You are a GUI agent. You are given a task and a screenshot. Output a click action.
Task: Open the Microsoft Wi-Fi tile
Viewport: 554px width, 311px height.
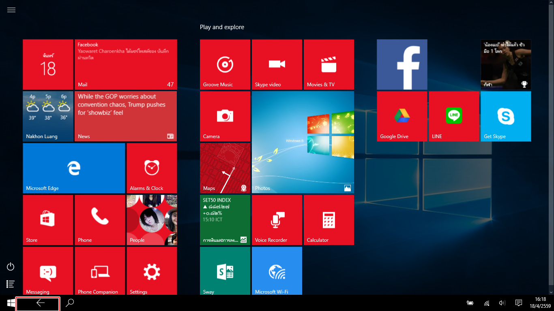tap(277, 271)
